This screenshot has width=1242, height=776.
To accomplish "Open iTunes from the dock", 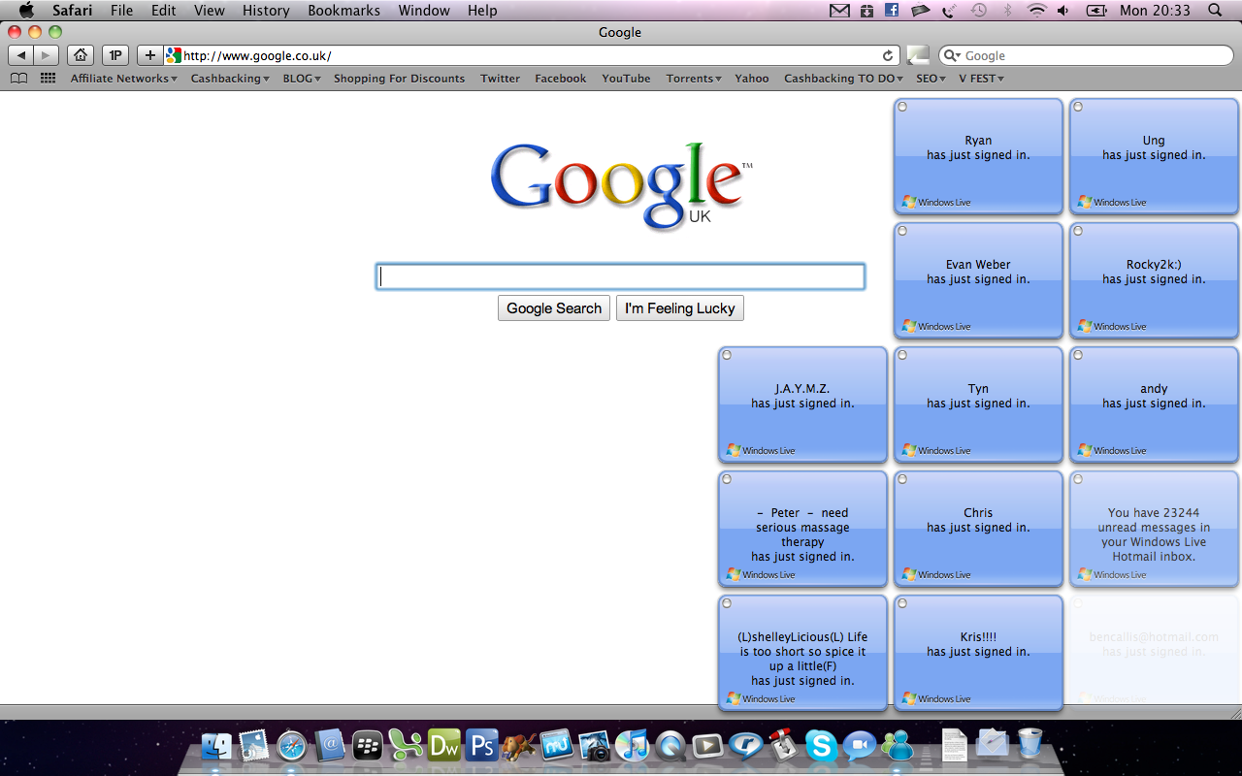I will (632, 745).
